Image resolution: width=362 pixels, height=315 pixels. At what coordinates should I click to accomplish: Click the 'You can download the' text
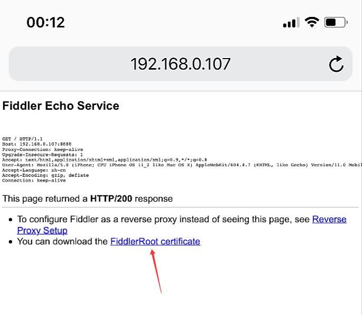pyautogui.click(x=62, y=242)
